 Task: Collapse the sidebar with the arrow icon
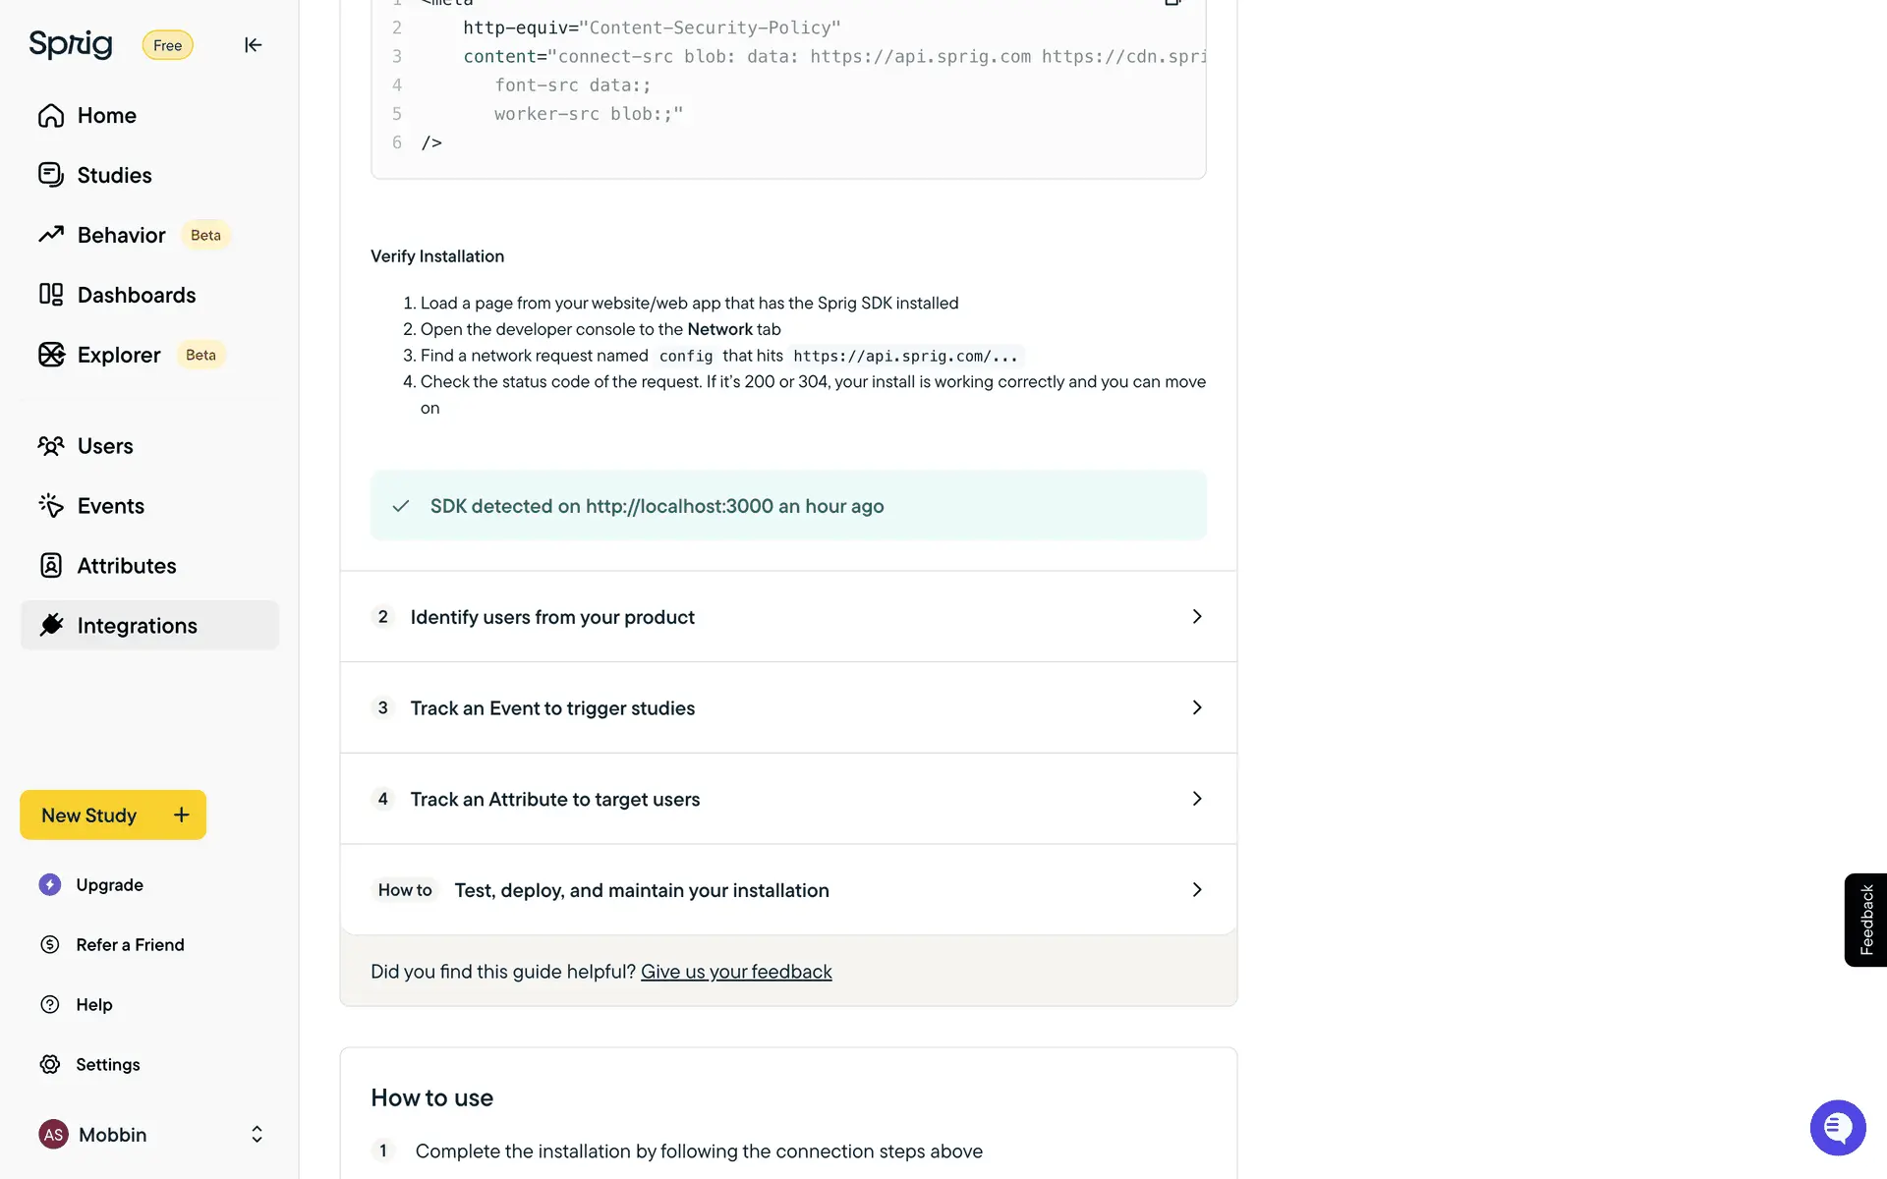tap(253, 45)
